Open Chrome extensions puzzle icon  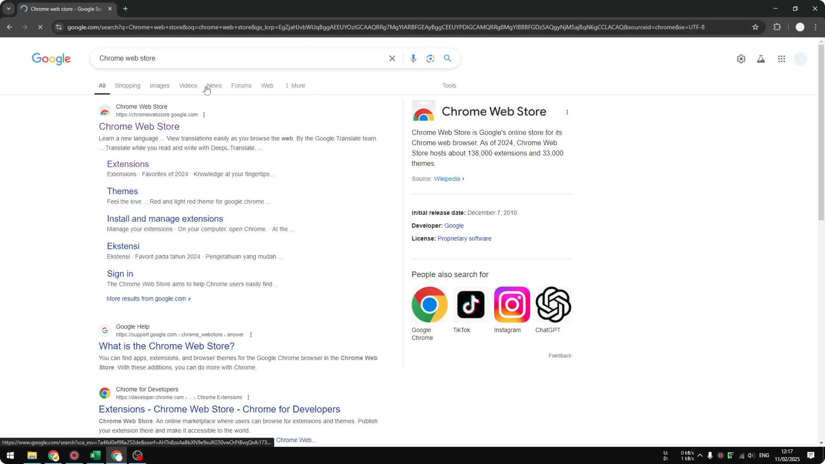point(777,27)
